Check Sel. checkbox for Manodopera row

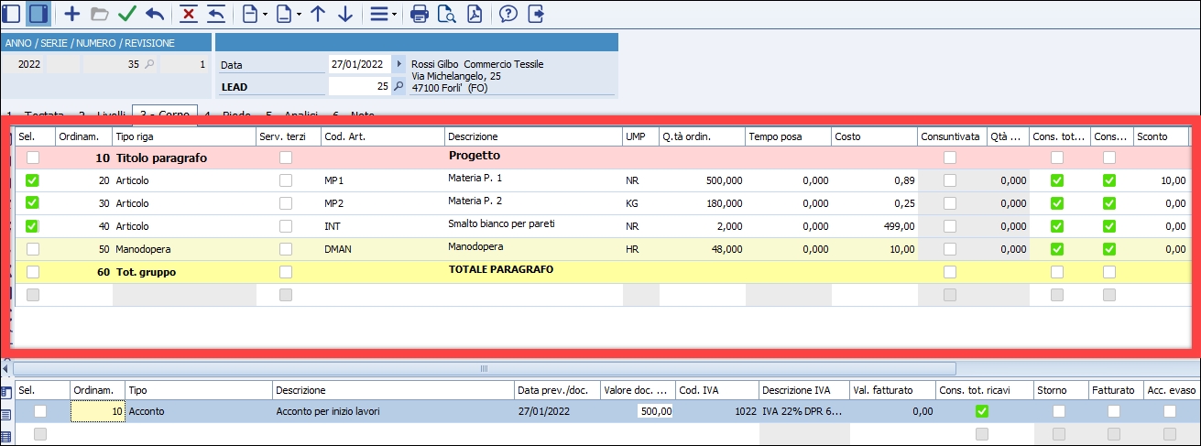coord(33,249)
